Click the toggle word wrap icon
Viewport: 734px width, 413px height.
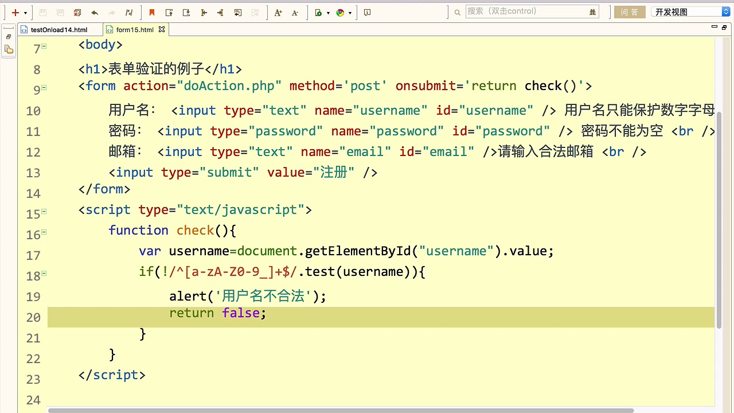238,13
